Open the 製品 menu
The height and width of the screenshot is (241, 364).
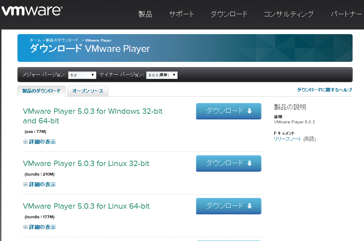tap(145, 14)
